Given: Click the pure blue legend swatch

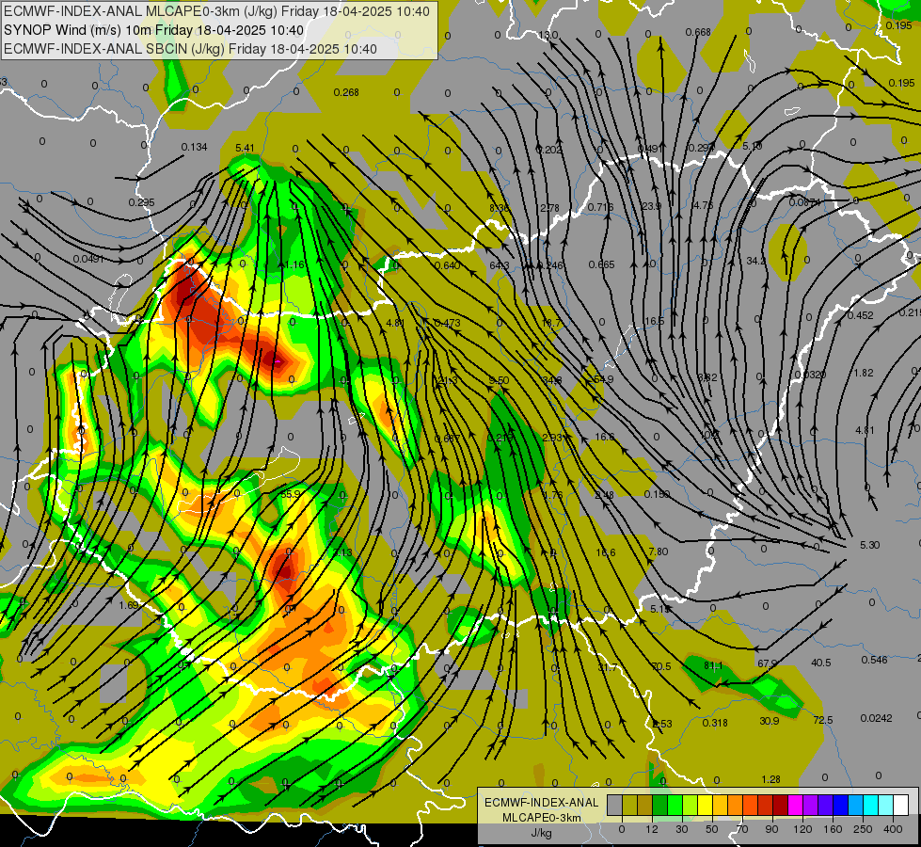Looking at the screenshot, I should click(840, 806).
